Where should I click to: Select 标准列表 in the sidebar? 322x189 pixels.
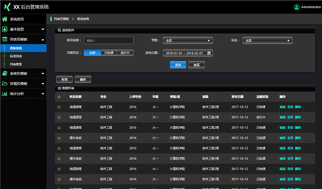16,56
